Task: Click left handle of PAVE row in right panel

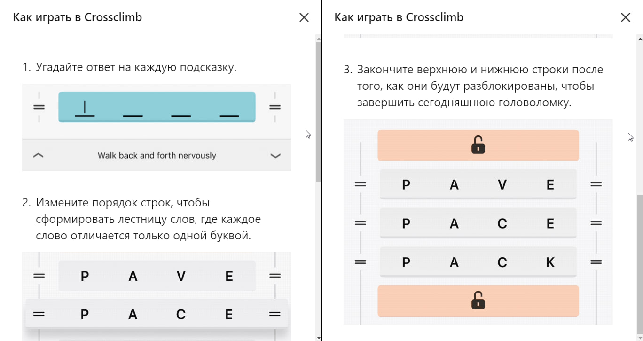Action: (361, 184)
